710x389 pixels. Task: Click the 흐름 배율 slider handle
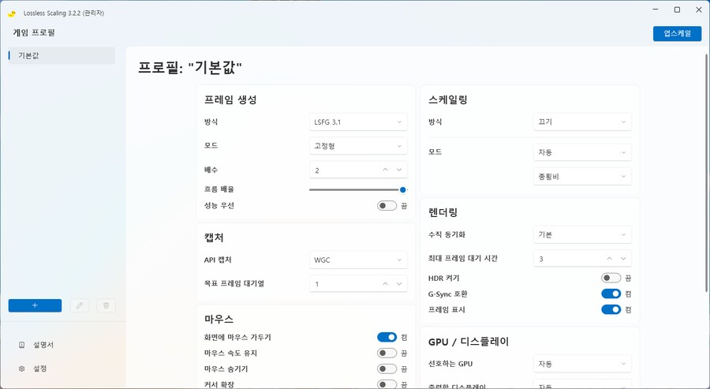[402, 189]
